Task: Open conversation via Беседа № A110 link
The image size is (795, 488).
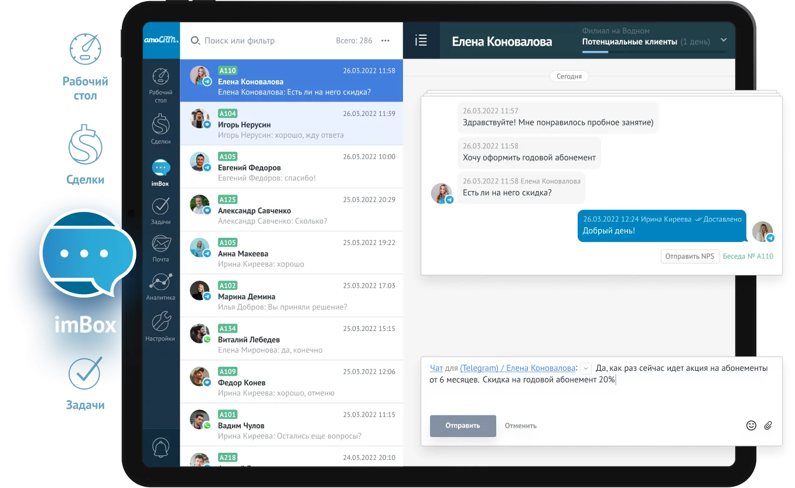Action: 748,256
